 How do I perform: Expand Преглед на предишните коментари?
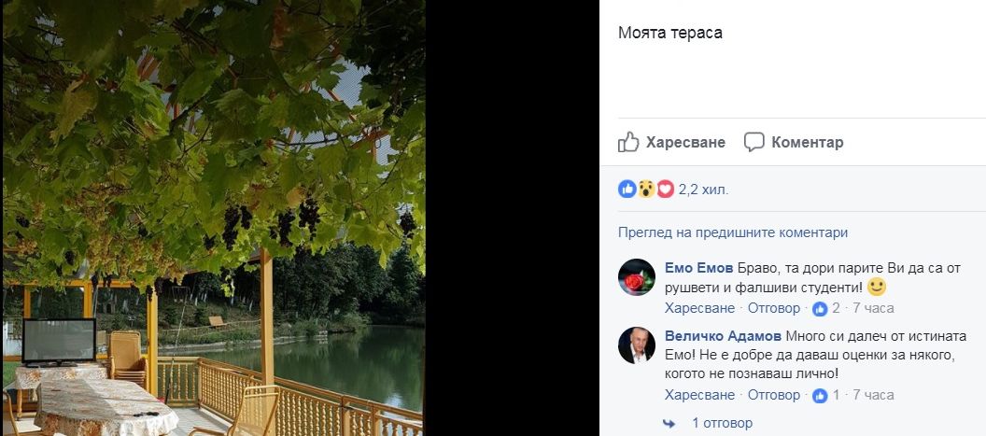[x=733, y=232]
